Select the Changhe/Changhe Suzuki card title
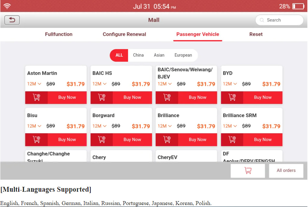The height and width of the screenshot is (207, 308). click(x=48, y=157)
